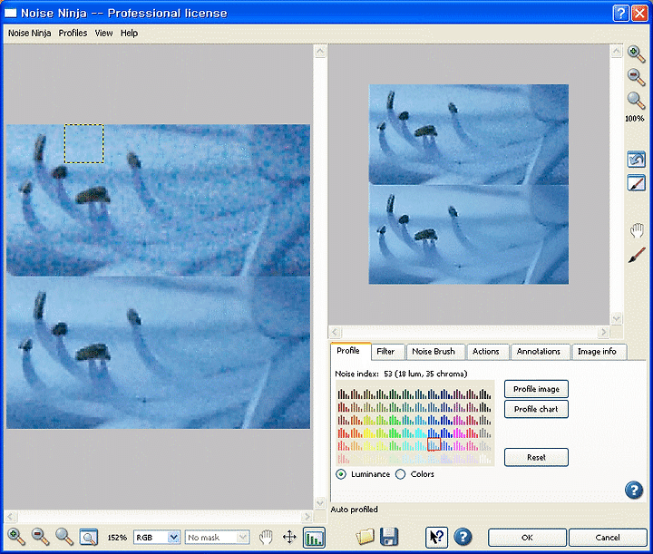Screen dimensions: 653x554
Task: Zoom out on the preview pane
Action: (636, 77)
